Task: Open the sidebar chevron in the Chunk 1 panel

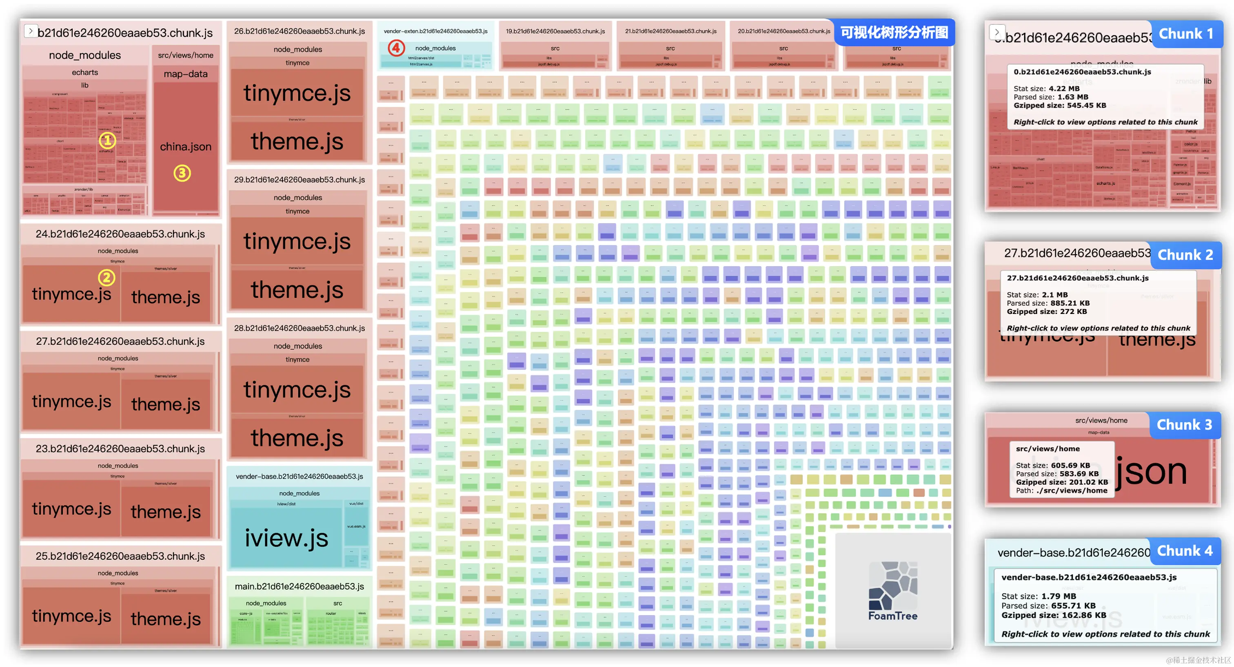Action: point(997,32)
